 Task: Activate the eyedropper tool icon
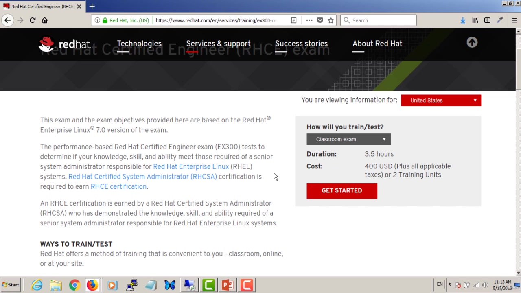point(500,20)
